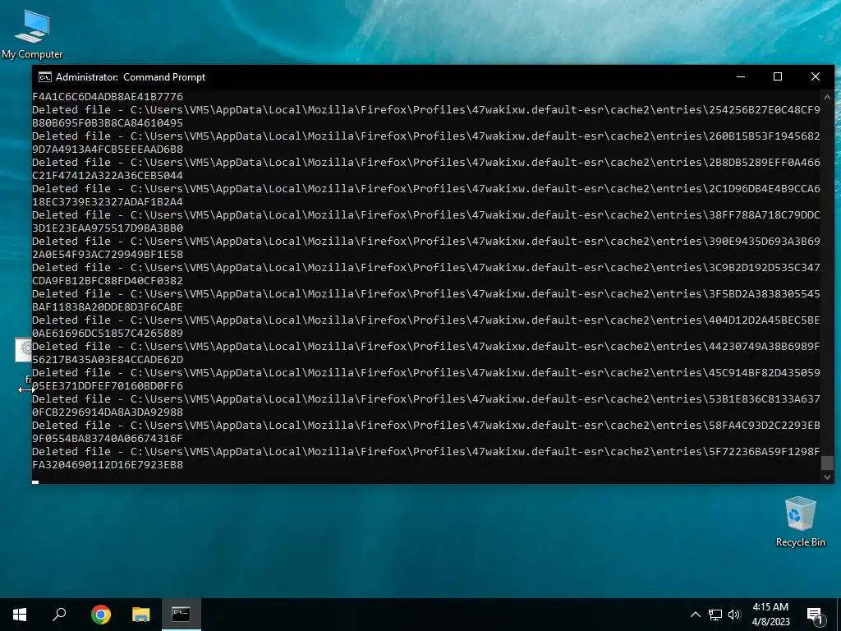Click the Command Prompt scrollbar thumb

click(827, 463)
